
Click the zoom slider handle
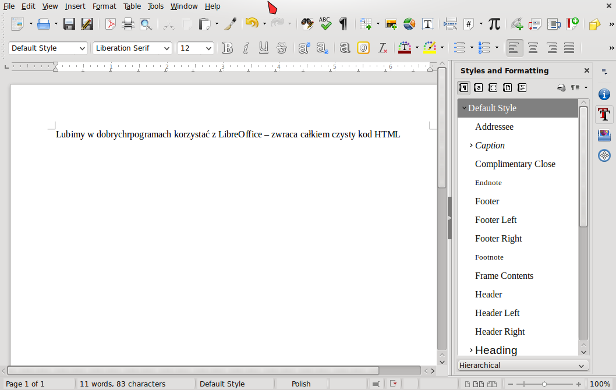(x=544, y=384)
